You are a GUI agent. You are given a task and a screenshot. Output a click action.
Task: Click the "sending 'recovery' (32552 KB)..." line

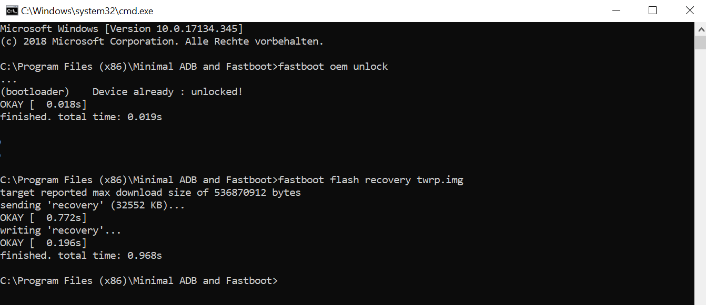click(93, 205)
